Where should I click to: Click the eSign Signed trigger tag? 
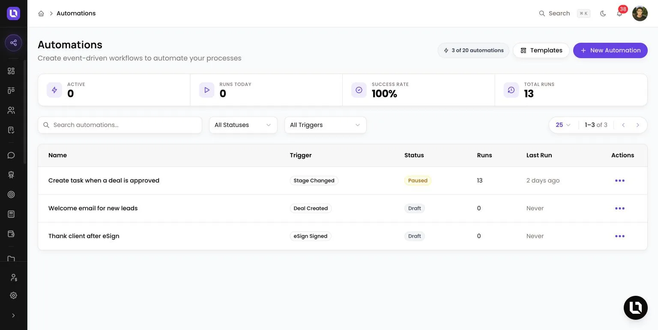pos(311,236)
